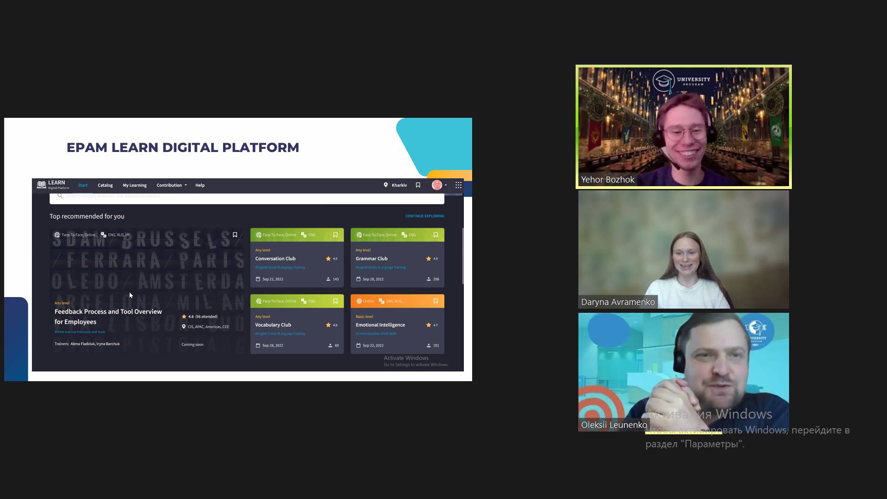Click the Kharkiv location pin icon
887x499 pixels.
coord(386,185)
